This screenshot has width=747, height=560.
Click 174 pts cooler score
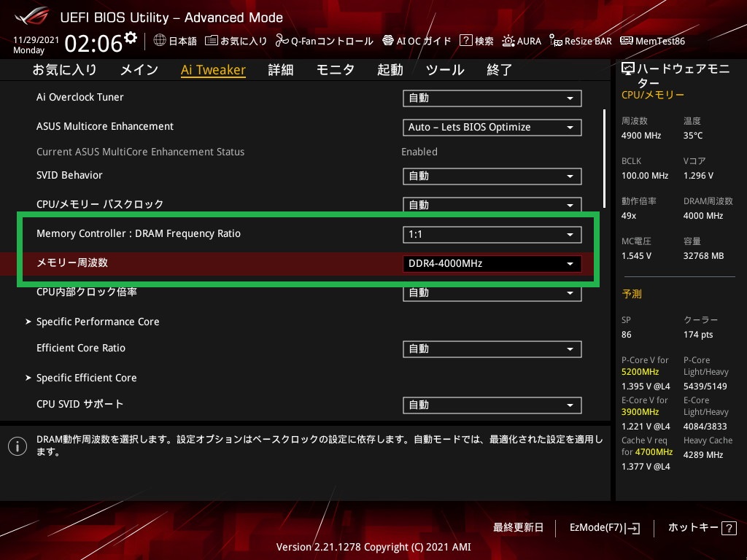(x=698, y=335)
